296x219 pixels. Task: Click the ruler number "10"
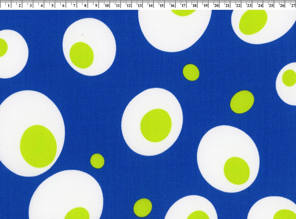pos(107,6)
